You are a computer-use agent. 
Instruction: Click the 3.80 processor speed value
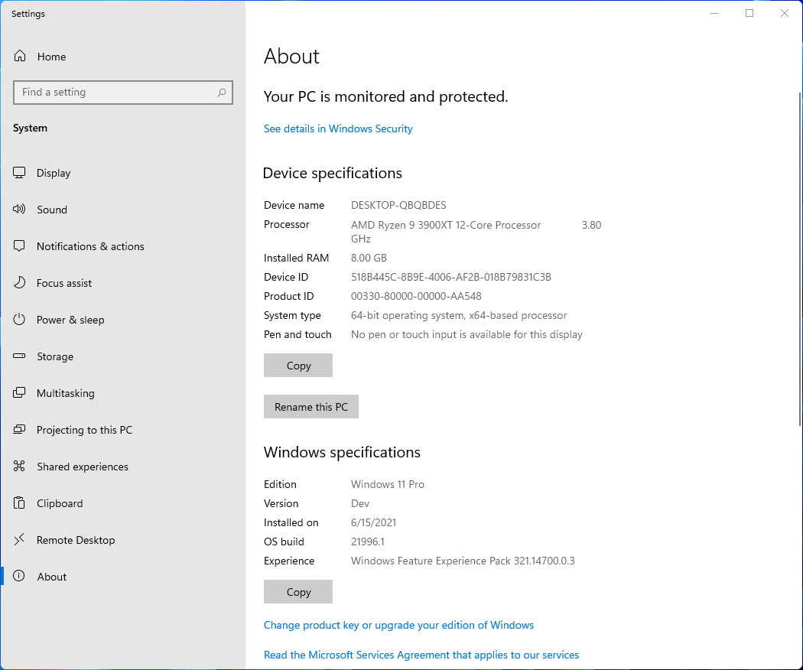click(591, 225)
